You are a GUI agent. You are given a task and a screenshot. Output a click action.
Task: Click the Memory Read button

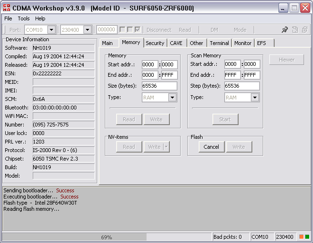point(129,119)
